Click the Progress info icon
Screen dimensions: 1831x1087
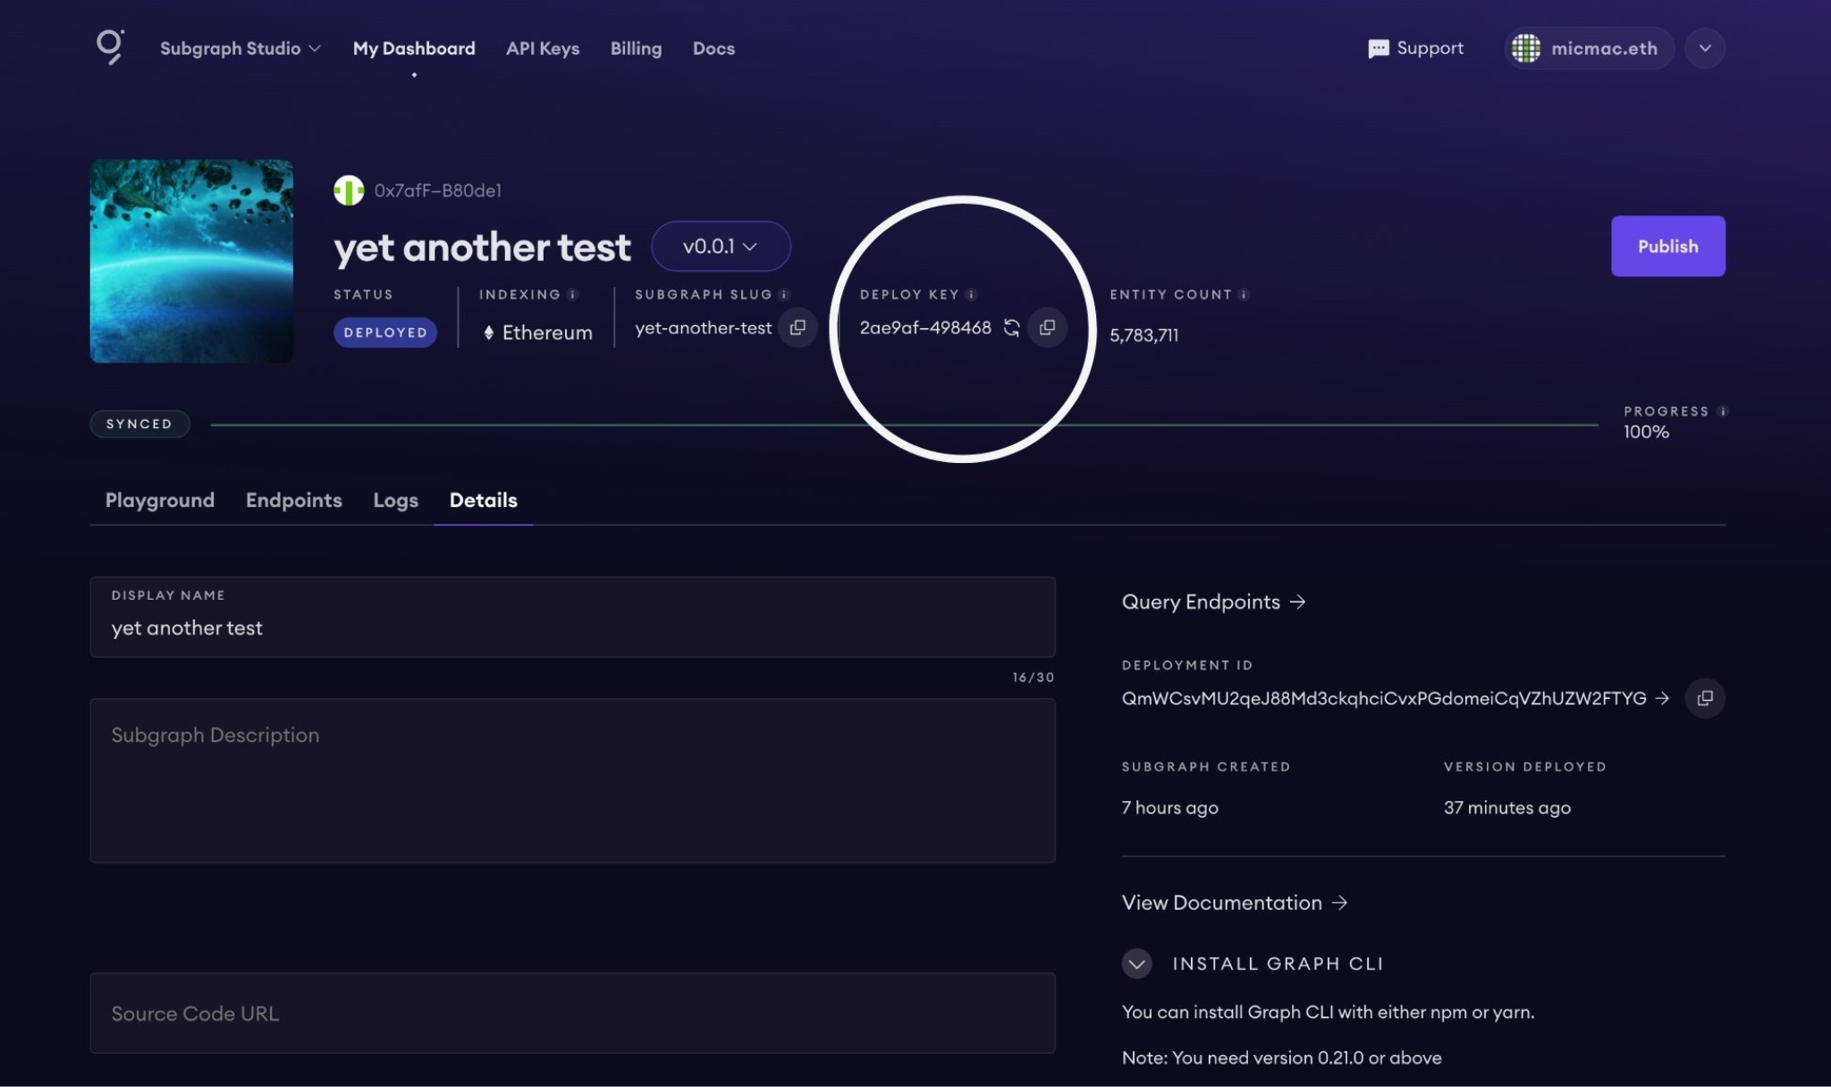(1724, 410)
